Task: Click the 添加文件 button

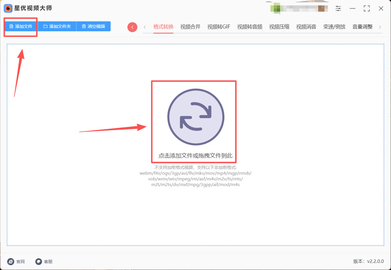Action: [x=21, y=26]
